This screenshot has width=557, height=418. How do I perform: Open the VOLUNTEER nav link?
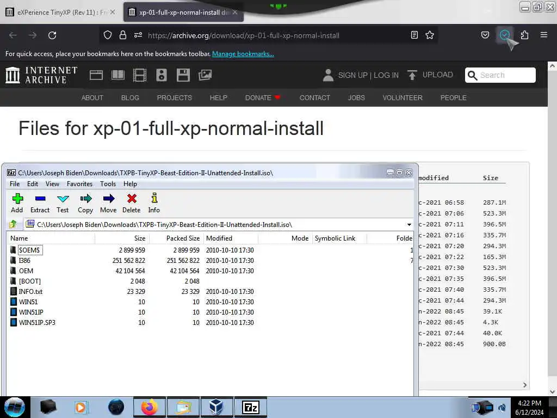[403, 98]
